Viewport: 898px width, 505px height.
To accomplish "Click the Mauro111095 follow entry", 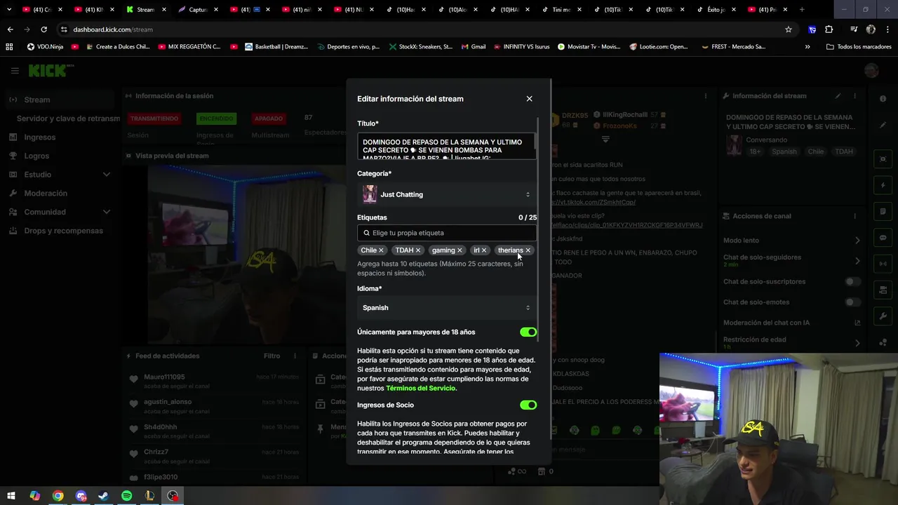I will point(213,381).
